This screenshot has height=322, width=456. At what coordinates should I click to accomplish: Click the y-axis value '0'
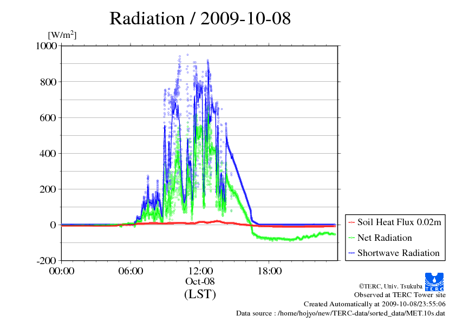[53, 225]
